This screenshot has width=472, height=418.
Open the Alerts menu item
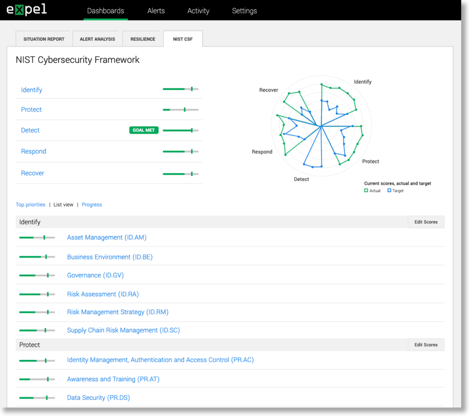click(156, 11)
